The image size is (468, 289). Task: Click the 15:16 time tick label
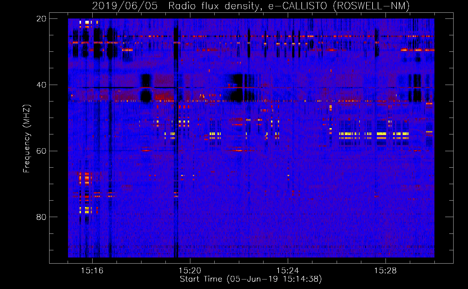[x=92, y=271]
